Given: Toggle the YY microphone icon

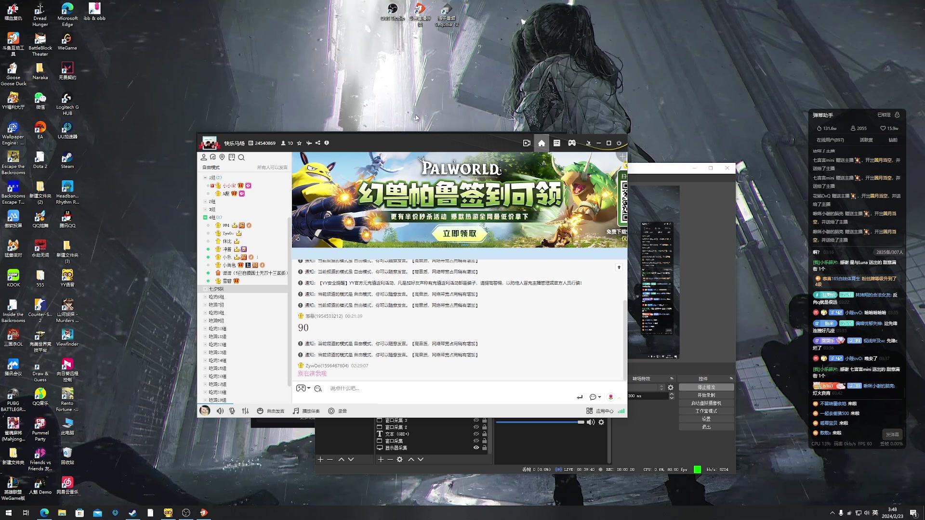Looking at the screenshot, I should (232, 411).
